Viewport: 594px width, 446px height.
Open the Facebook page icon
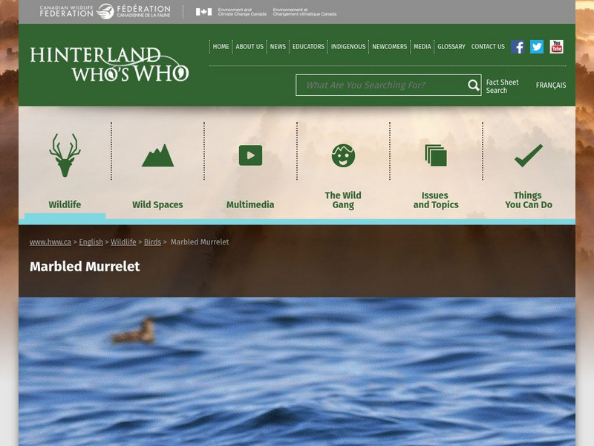coord(518,47)
